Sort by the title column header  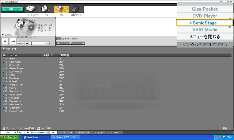point(26,55)
